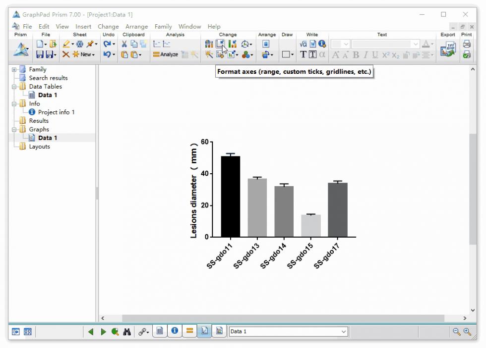
Task: Click the black SS-gdo11 bar in the graph
Action: [230, 197]
